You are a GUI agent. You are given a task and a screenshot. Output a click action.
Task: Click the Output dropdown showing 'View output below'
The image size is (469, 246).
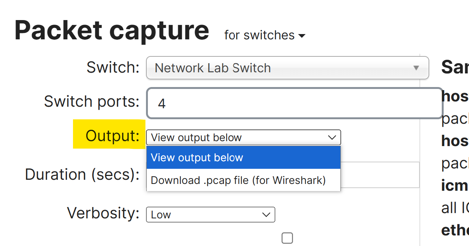(x=243, y=137)
